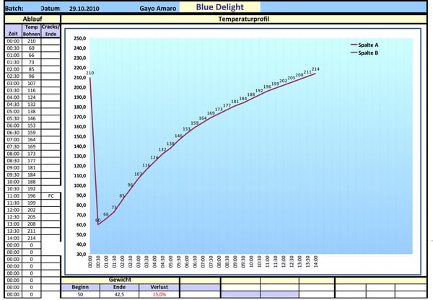Click the "Spalte B" legend entry
Image resolution: width=433 pixels, height=300 pixels.
tap(364, 53)
